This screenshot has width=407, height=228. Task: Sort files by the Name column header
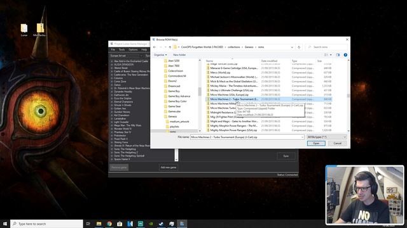[209, 61]
